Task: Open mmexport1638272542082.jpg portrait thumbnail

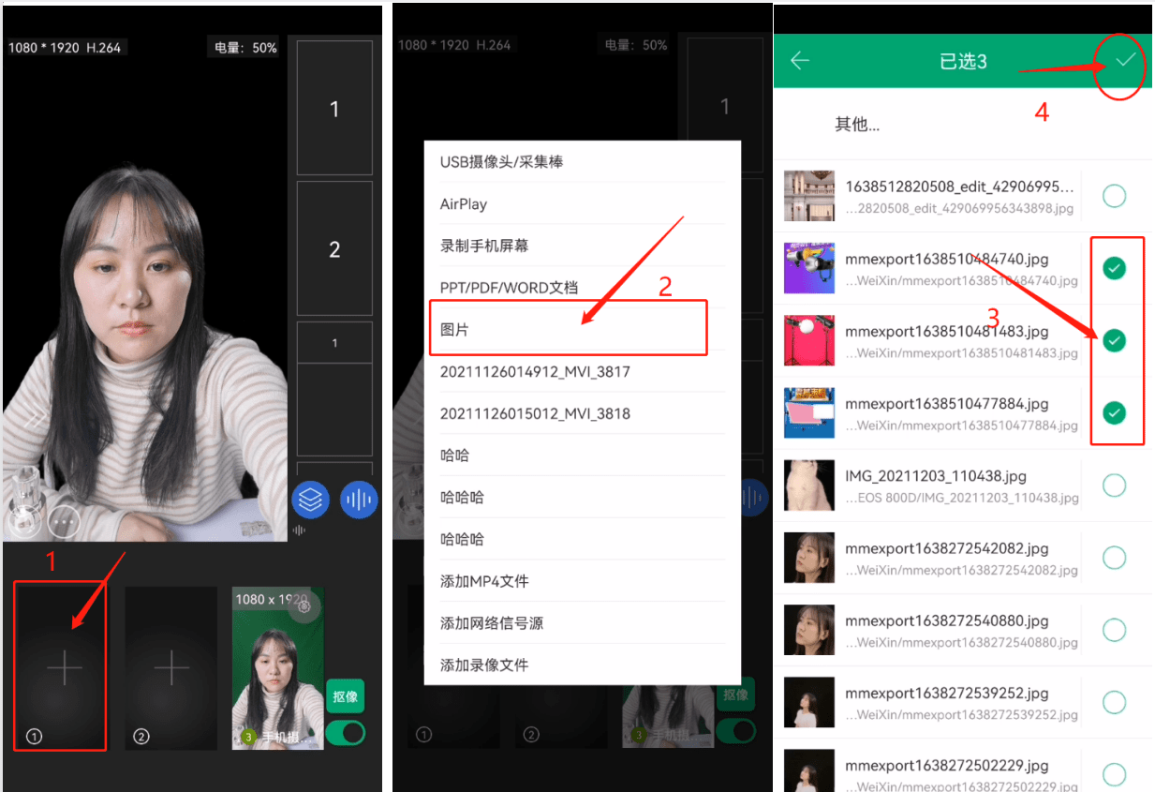Action: (808, 558)
